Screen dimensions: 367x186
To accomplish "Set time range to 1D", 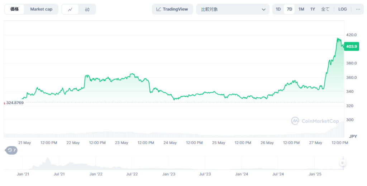I will point(278,9).
